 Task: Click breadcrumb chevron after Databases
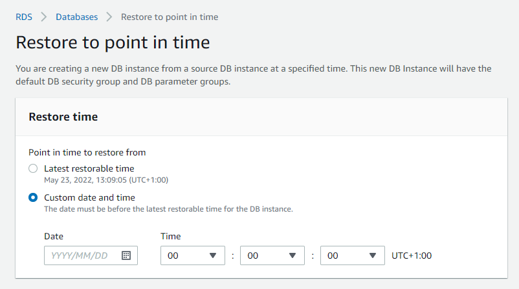[x=109, y=17]
